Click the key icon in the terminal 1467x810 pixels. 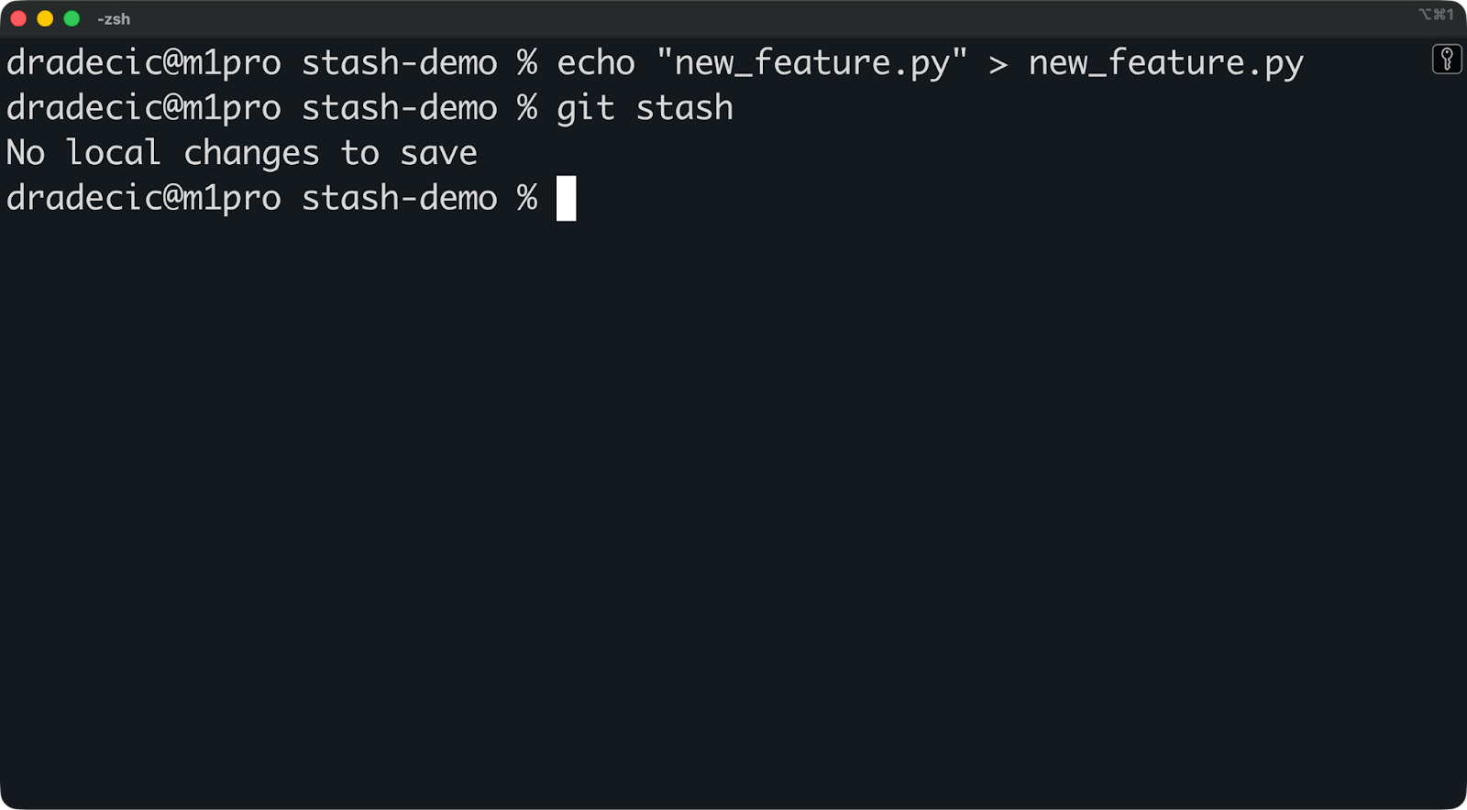point(1447,60)
